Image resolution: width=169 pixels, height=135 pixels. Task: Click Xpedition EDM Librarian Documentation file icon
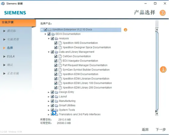tap(60, 79)
